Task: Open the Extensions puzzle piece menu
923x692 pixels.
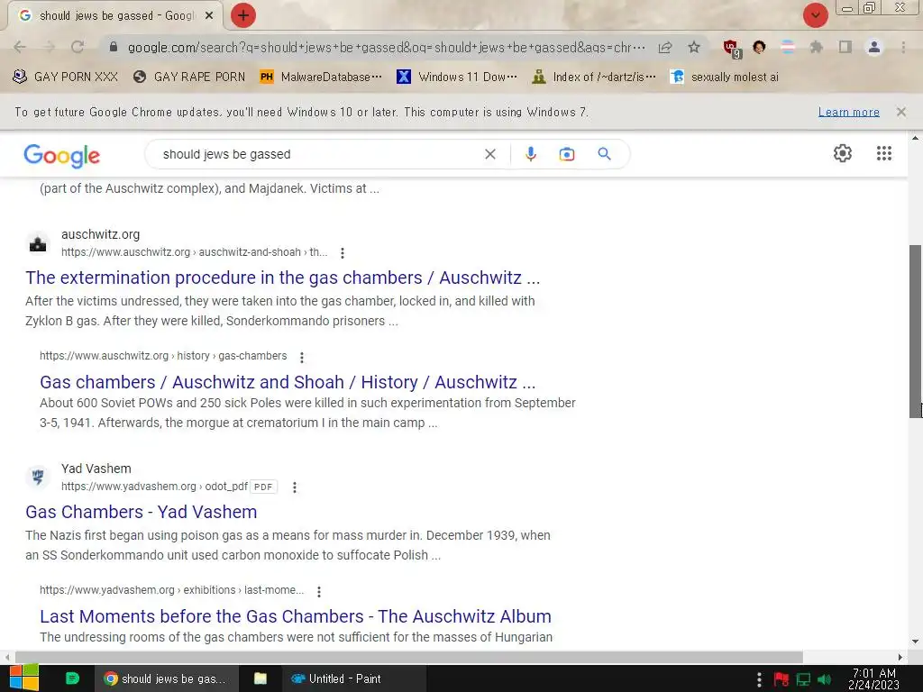Action: pos(816,47)
